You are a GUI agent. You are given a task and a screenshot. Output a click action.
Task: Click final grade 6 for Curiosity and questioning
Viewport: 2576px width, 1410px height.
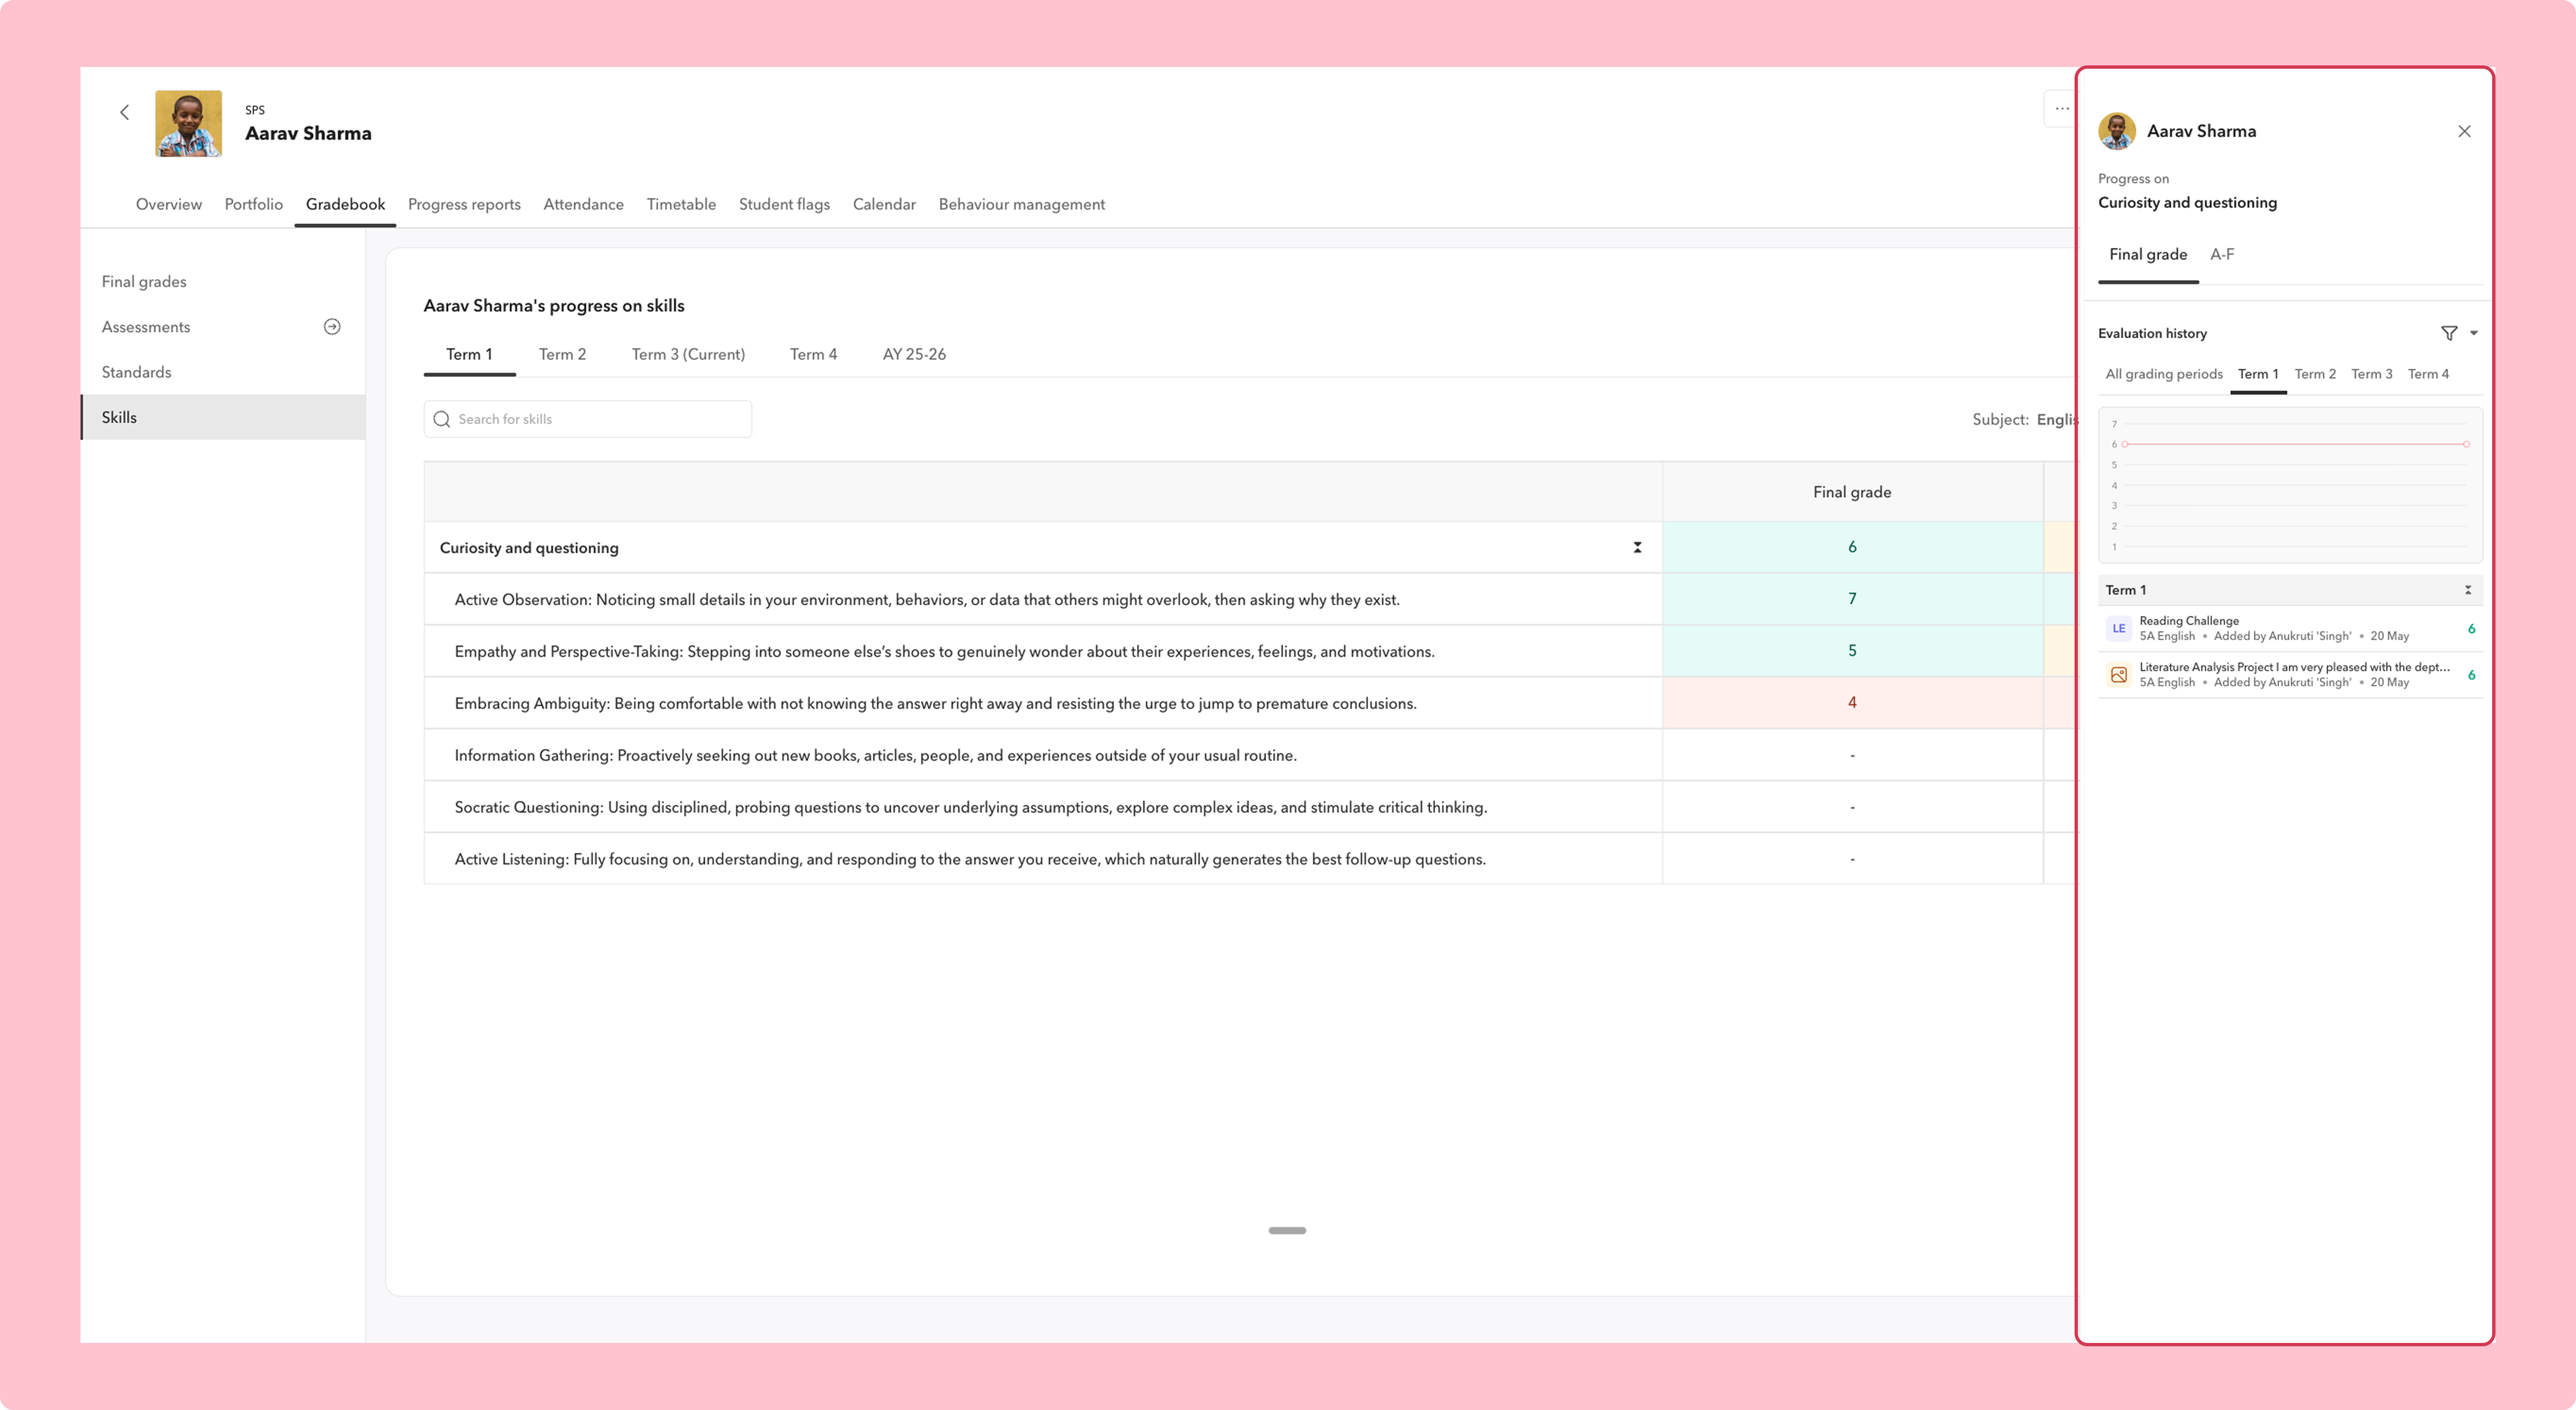tap(1852, 547)
